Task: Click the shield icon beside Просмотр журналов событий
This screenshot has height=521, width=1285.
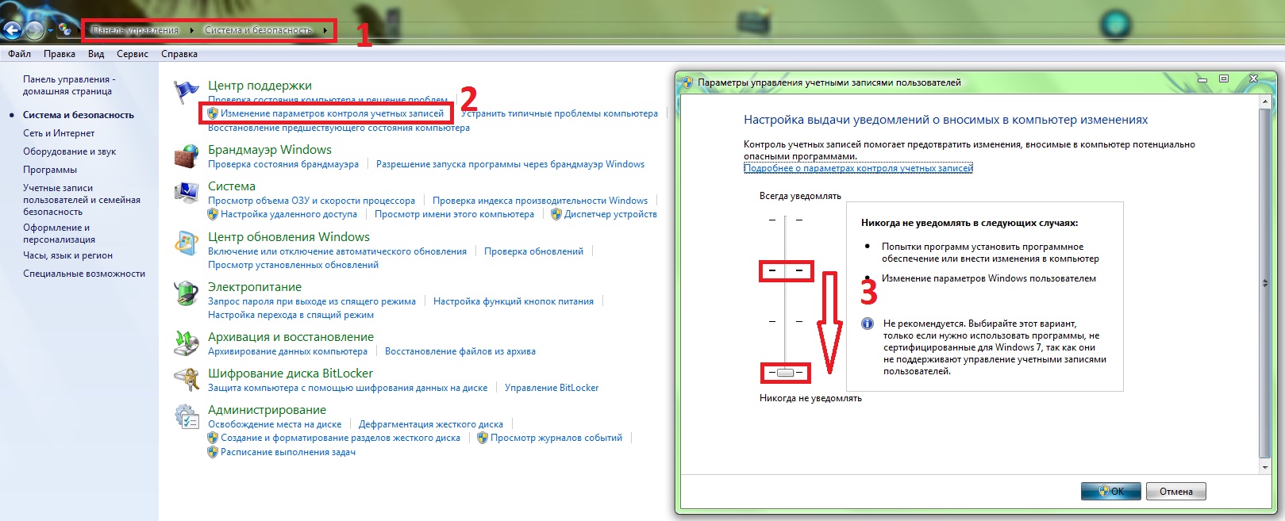Action: (x=483, y=438)
